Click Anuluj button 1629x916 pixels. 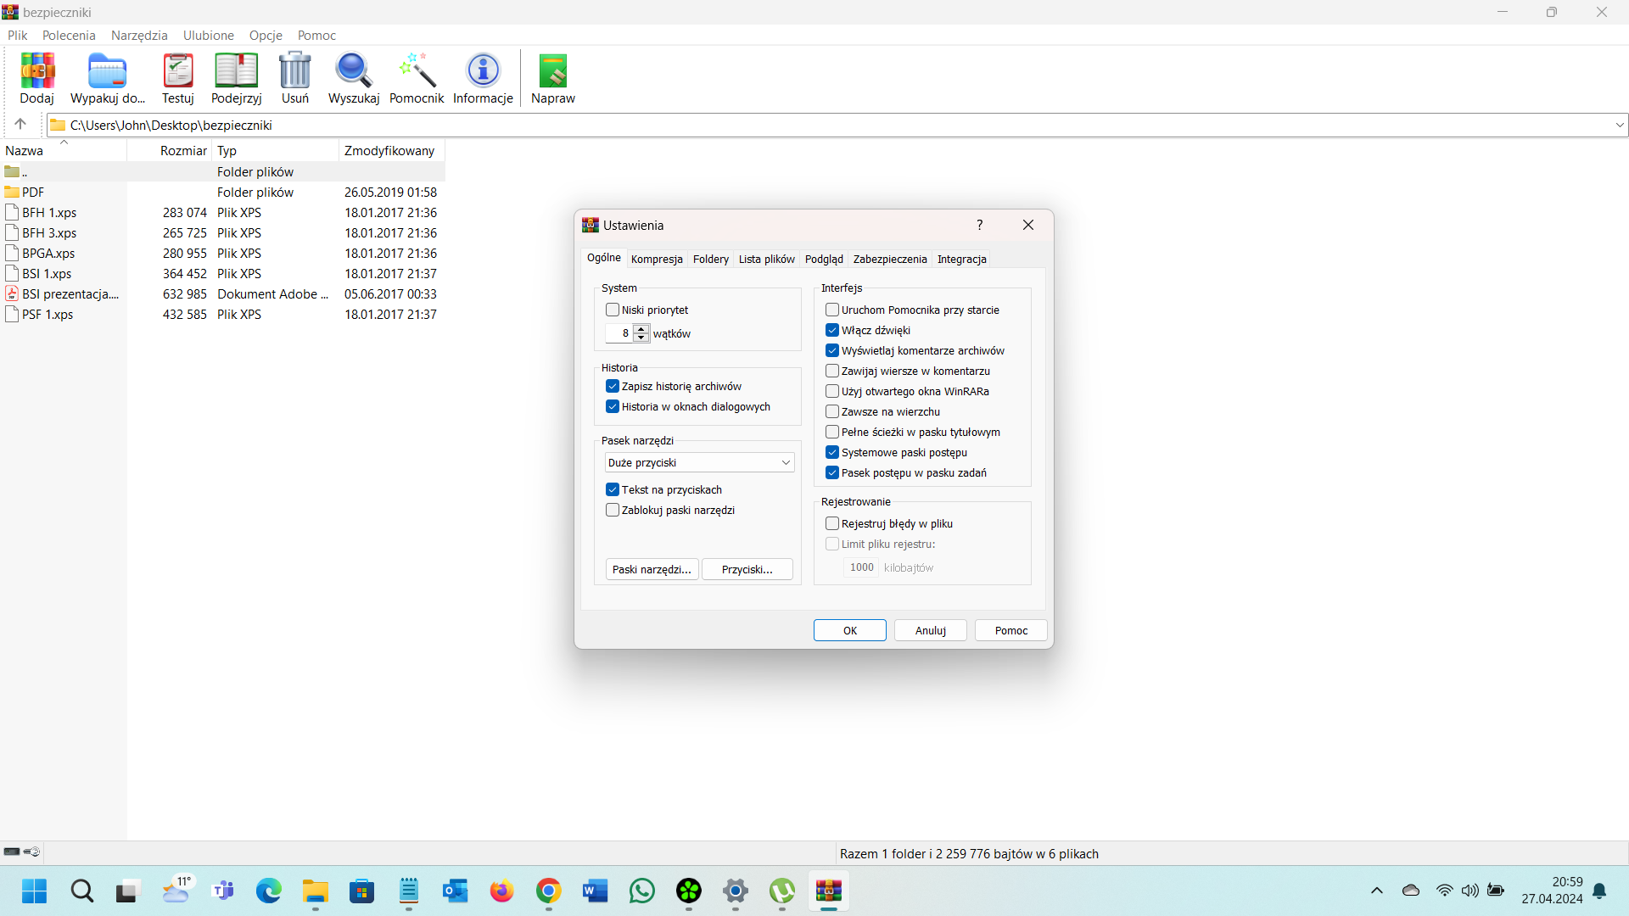[x=931, y=630]
